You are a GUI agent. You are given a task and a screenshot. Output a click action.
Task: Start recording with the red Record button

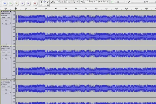point(35,3)
